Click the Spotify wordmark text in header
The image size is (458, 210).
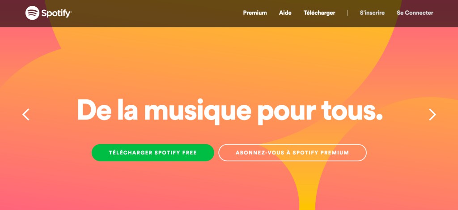(56, 13)
